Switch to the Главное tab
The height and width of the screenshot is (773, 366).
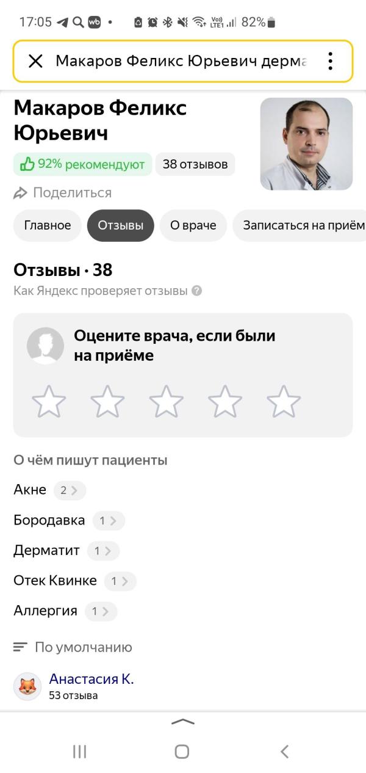(48, 225)
